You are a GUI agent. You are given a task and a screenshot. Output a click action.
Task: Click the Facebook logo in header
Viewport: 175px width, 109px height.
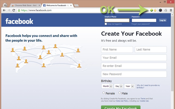point(19,21)
